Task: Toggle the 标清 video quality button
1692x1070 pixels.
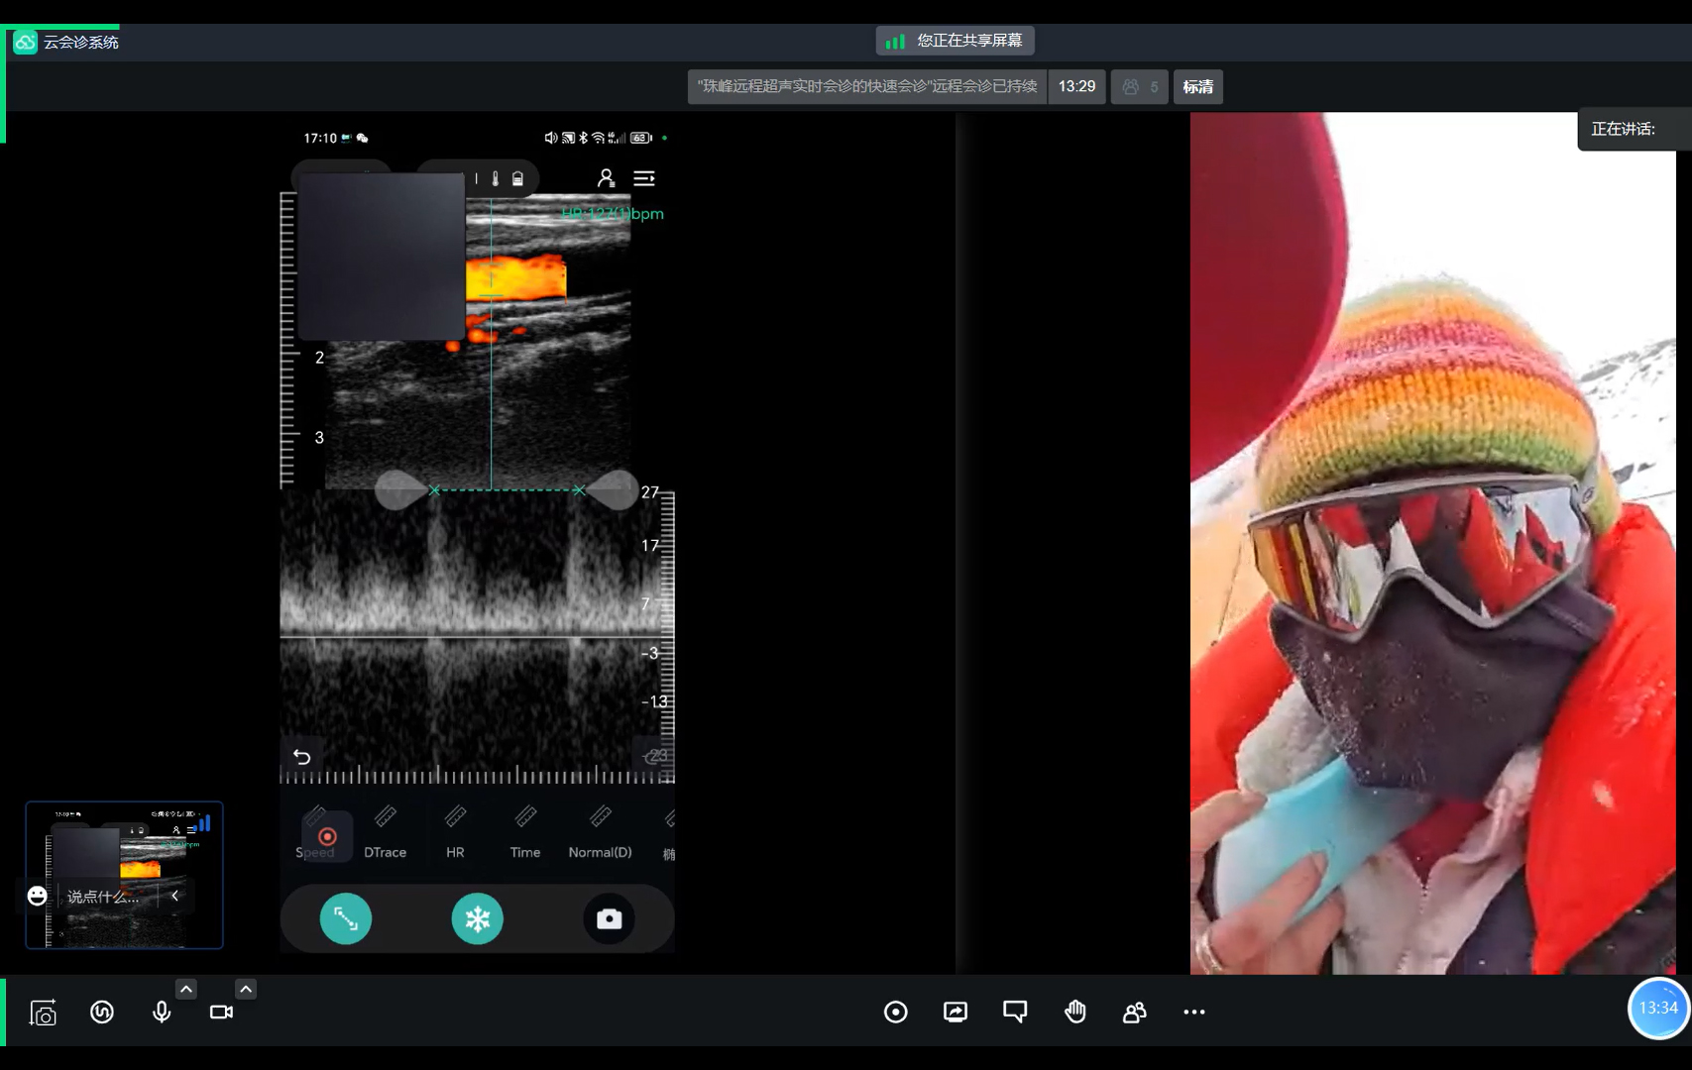Action: pos(1197,87)
